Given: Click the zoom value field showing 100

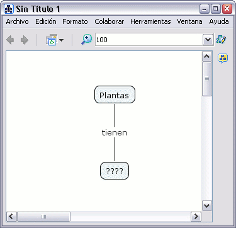Looking at the screenshot, I should [149, 40].
